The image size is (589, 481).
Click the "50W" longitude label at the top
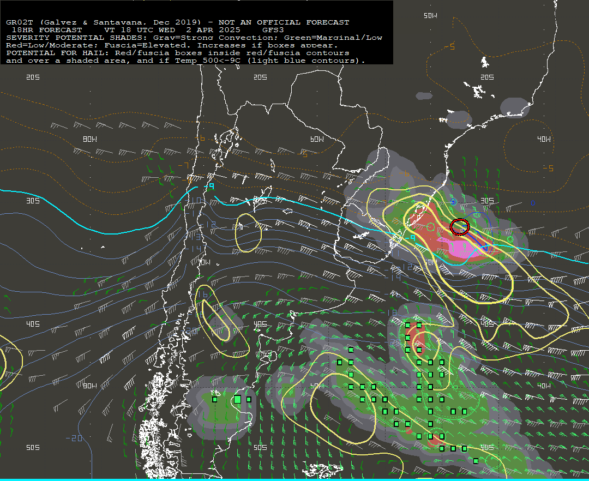430,16
